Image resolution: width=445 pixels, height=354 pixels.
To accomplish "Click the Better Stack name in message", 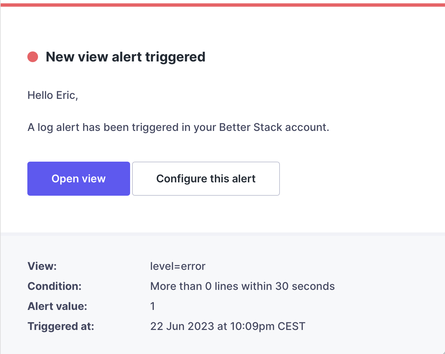I will pos(251,128).
